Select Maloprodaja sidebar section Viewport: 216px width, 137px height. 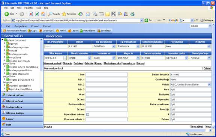coord(22,107)
